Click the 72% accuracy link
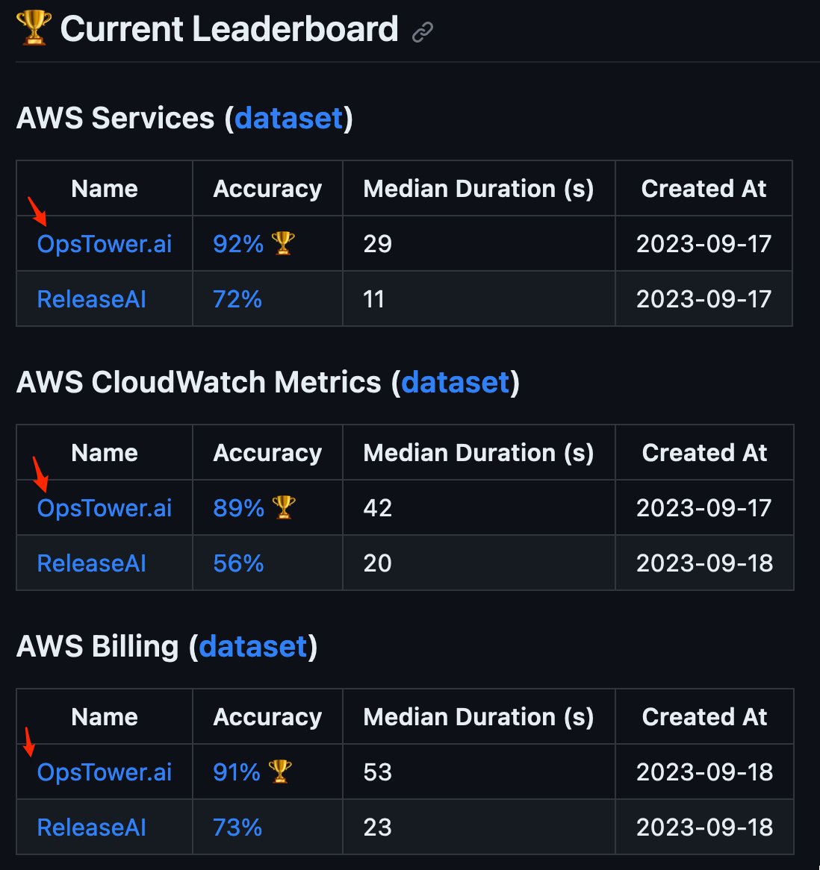 (x=237, y=300)
